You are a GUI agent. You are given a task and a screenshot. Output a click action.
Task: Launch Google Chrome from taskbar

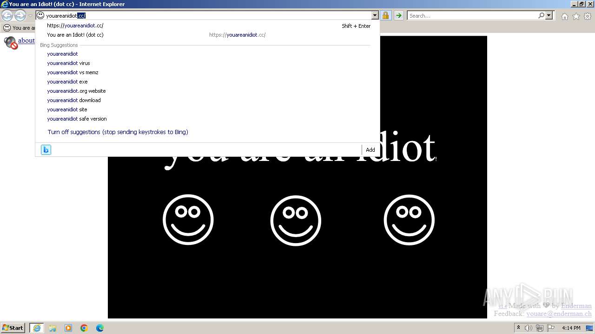pos(84,328)
